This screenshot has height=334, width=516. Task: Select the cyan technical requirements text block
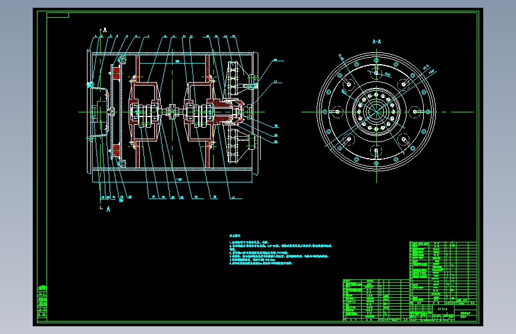[x=280, y=250]
